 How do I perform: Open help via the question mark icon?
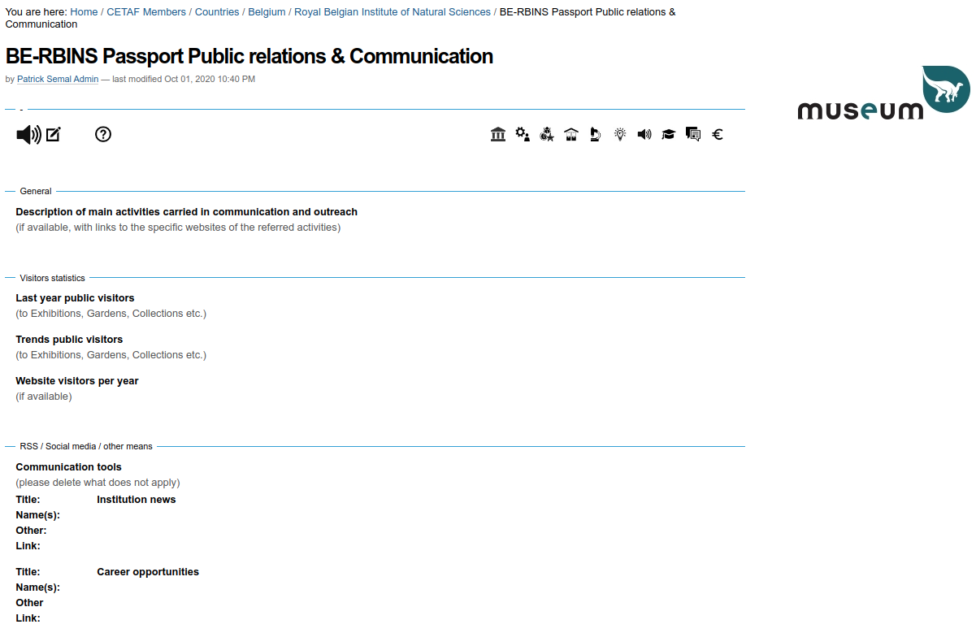tap(103, 135)
